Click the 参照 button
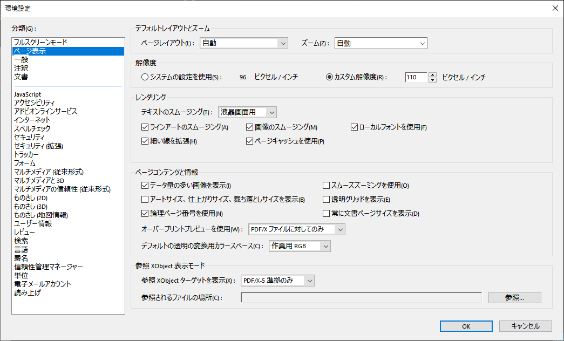This screenshot has height=341, width=564. coord(514,297)
